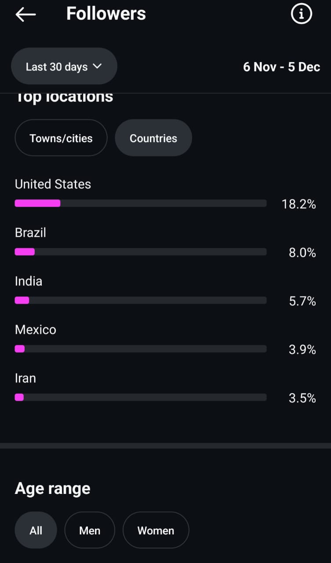Viewport: 331px width, 563px height.
Task: Tap the back arrow icon
Action: (25, 15)
